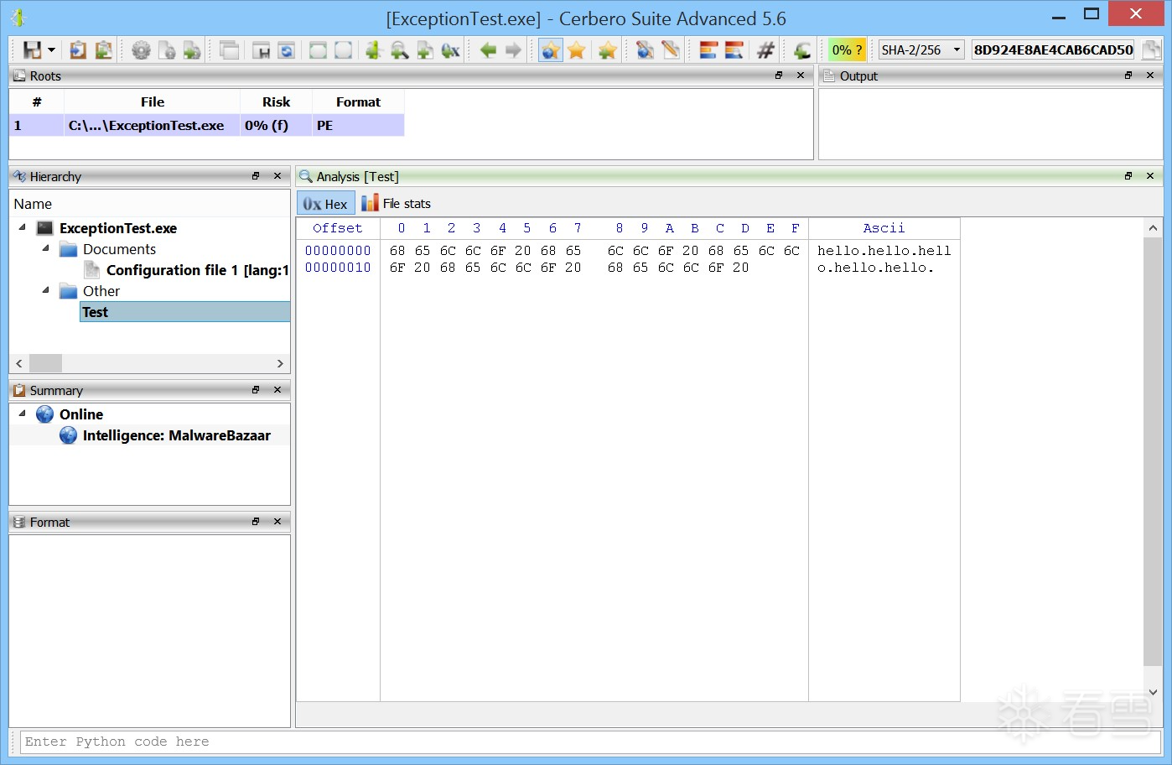This screenshot has width=1172, height=765.
Task: Click the floppy disk Save icon
Action: 32,50
